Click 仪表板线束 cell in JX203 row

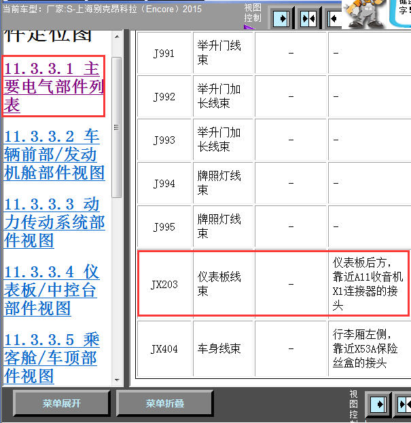(x=223, y=284)
